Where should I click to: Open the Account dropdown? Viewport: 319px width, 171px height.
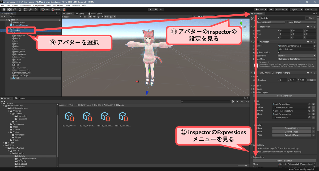pos(282,10)
